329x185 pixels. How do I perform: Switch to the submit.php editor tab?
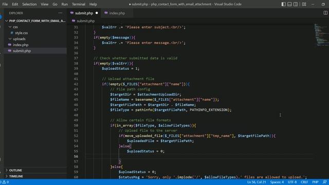point(84,13)
